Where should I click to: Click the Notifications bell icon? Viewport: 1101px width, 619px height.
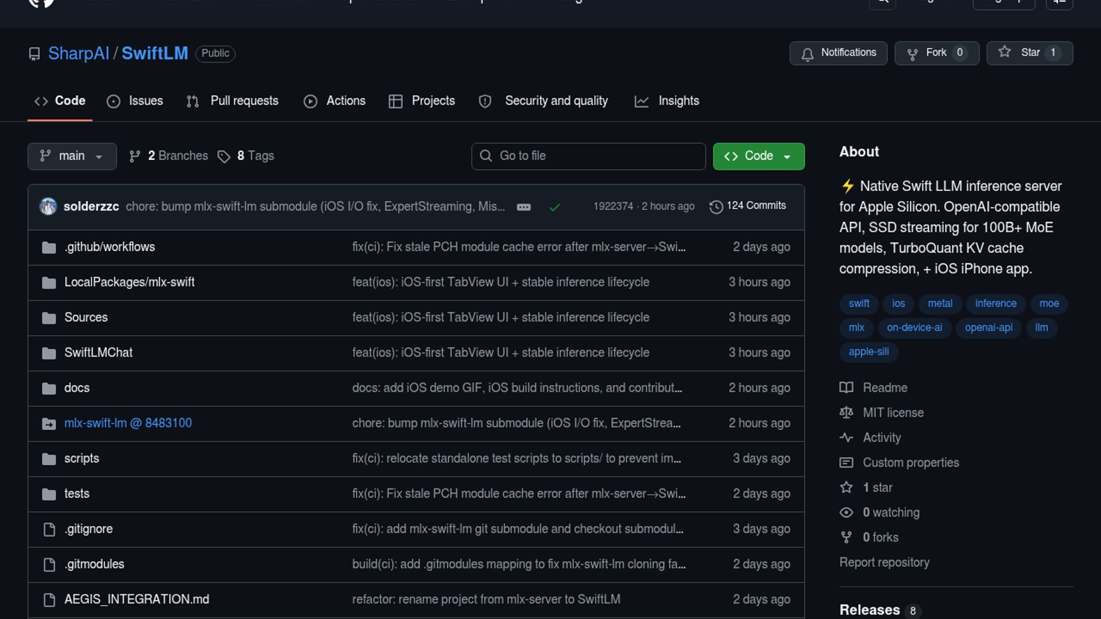pos(807,54)
